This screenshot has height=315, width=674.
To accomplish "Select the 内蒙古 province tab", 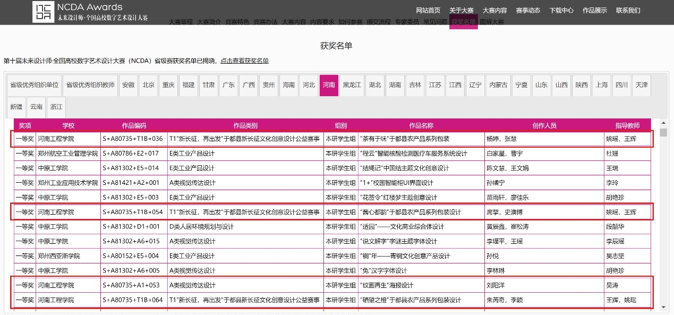I will [x=498, y=86].
